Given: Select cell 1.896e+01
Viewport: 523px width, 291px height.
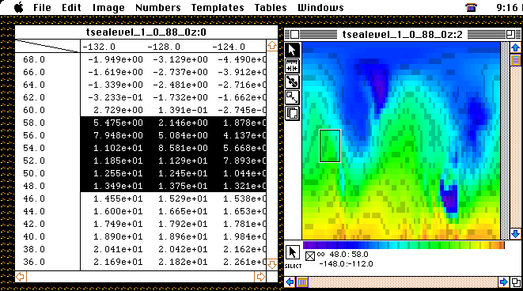Looking at the screenshot, I should click(x=183, y=236).
